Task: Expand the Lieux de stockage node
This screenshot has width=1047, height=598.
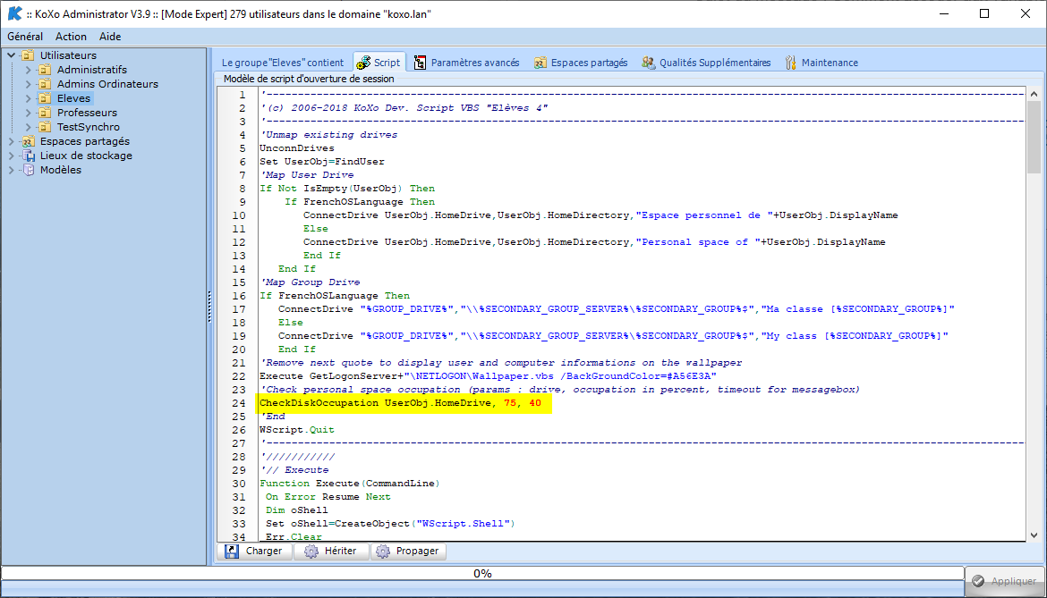Action: tap(12, 156)
